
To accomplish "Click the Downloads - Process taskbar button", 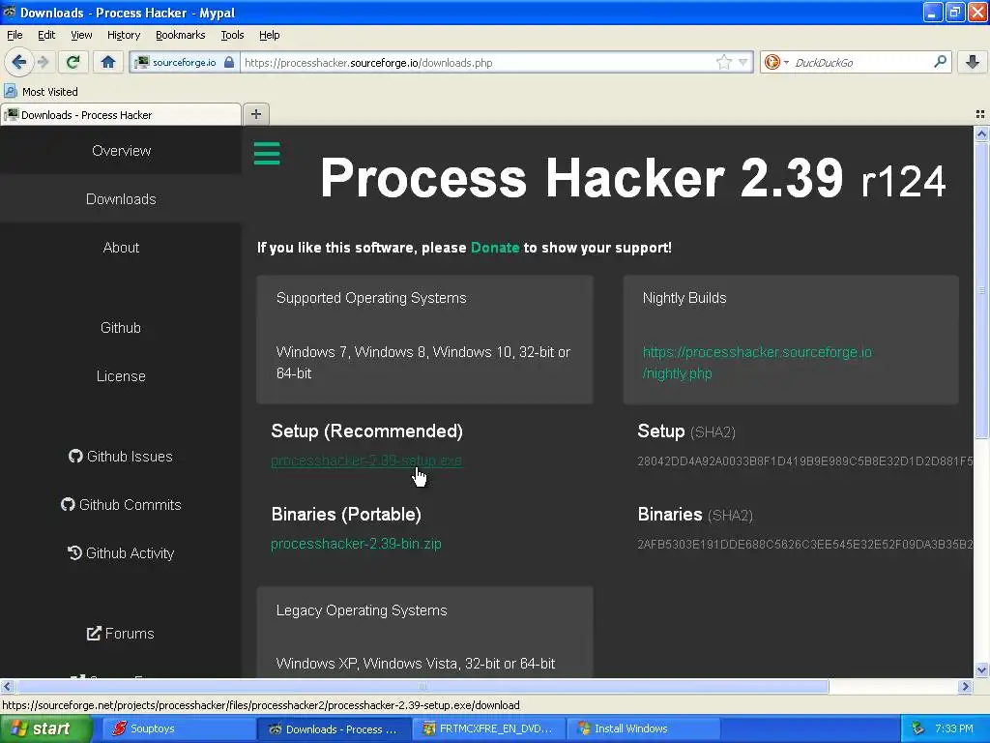I will (x=334, y=728).
